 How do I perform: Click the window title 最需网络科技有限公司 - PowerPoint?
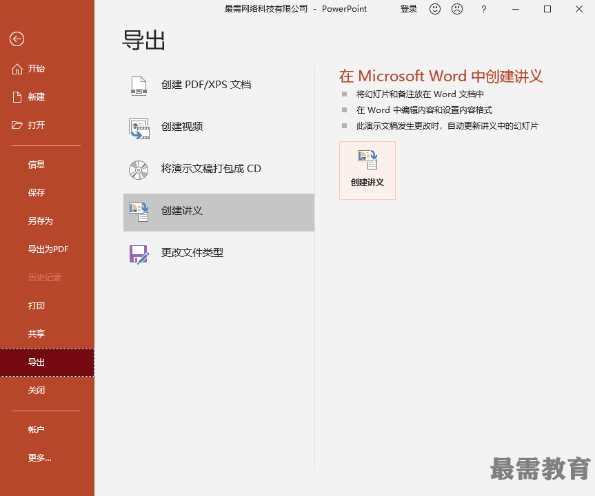(296, 9)
